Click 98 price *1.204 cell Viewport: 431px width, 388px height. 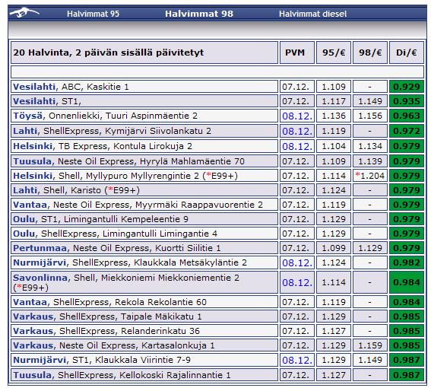[370, 176]
